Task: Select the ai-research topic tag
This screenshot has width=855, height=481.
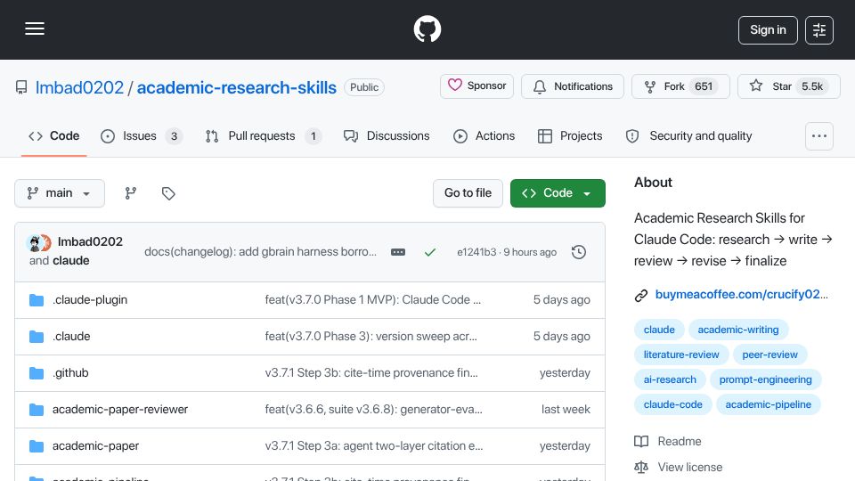Action: (x=670, y=379)
